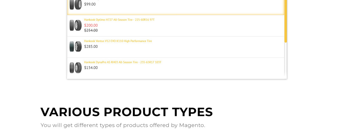Click the $285.00 price label

[x=91, y=47]
